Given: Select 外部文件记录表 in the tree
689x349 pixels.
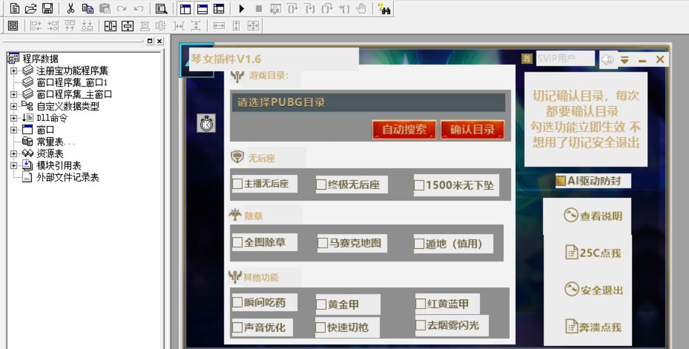Looking at the screenshot, I should point(68,177).
